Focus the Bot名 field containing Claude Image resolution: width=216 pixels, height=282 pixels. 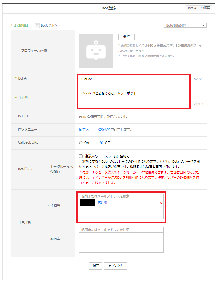pos(133,79)
